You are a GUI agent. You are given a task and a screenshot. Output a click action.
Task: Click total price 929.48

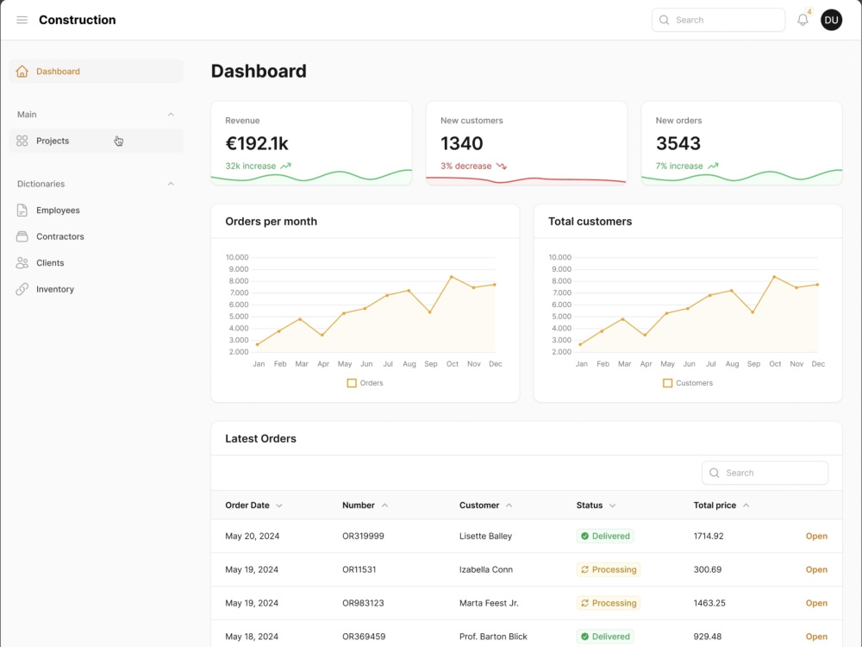tap(708, 637)
